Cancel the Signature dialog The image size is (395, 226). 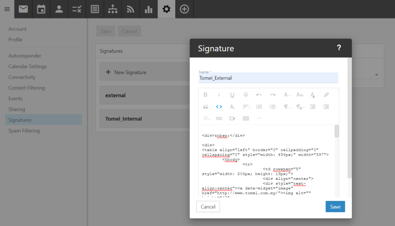(x=208, y=207)
